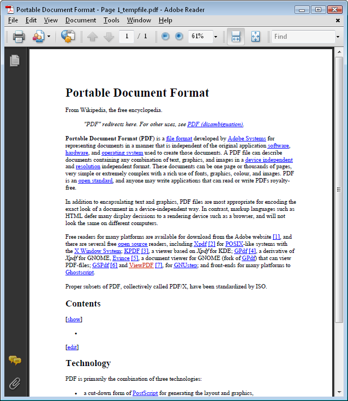Viewport: 348px width, 401px height.
Task: Click the zoom out minus icon
Action: point(165,37)
